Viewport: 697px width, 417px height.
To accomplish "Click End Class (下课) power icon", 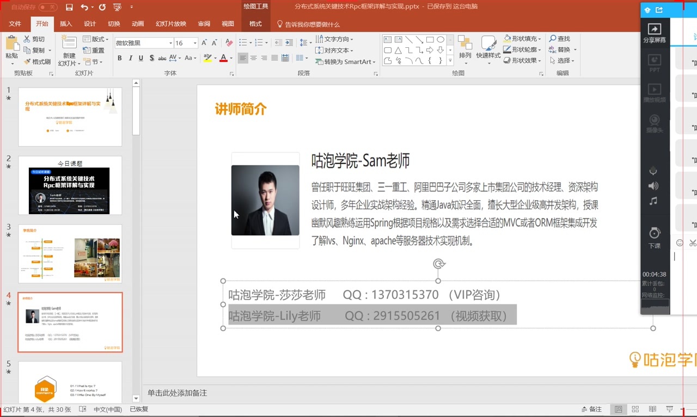I will click(x=655, y=238).
